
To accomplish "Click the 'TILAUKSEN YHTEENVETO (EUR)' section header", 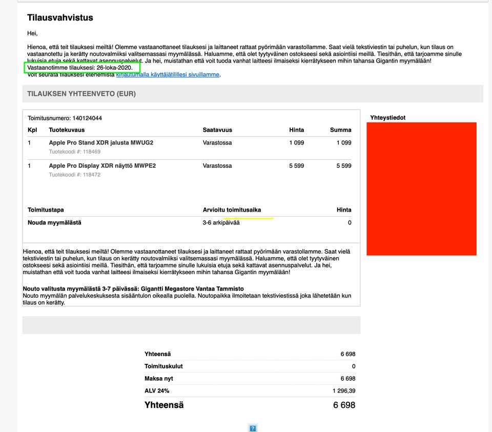I will [x=81, y=94].
